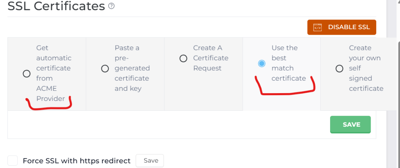Click the help icon beside SSL Certificates

point(111,6)
